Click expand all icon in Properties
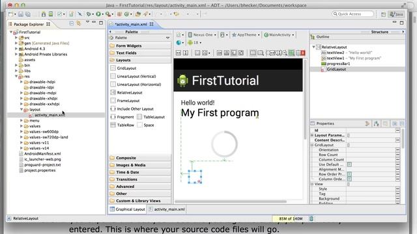 [x=395, y=123]
